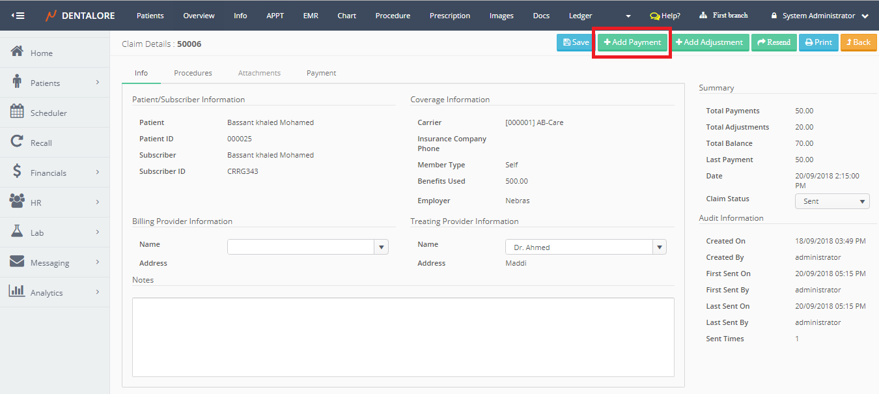Screen dimensions: 879x394
Task: Click the Dentalore logo icon
Action: 51,16
